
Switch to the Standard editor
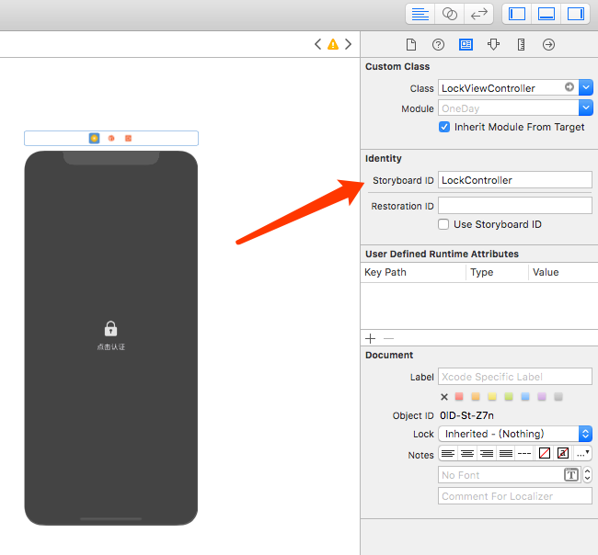(420, 14)
